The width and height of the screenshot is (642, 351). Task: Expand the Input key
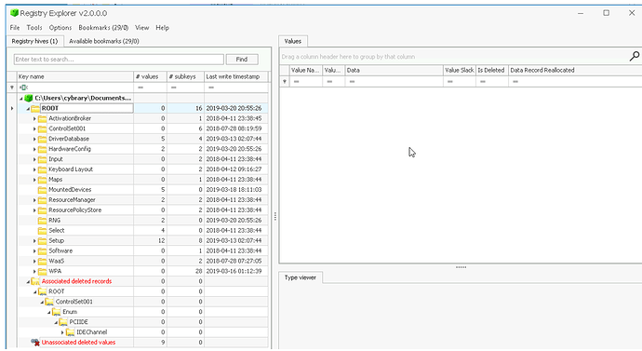click(x=34, y=159)
